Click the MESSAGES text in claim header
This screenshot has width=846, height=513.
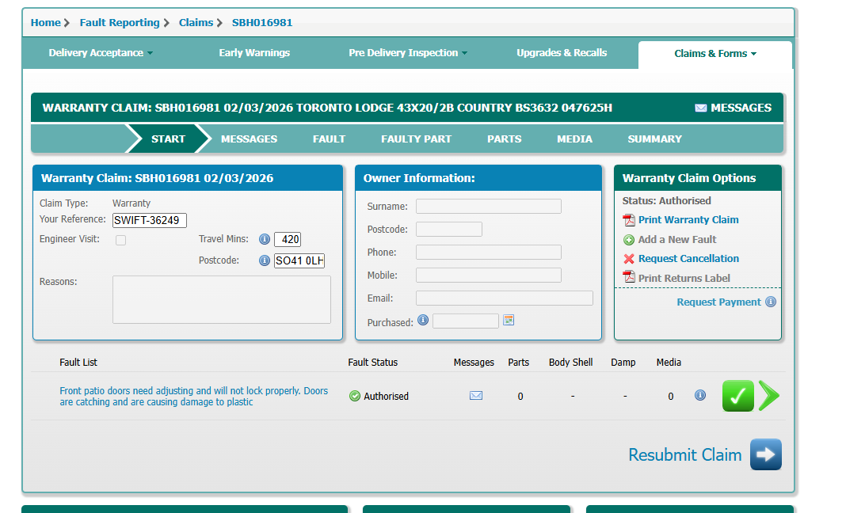tap(741, 108)
